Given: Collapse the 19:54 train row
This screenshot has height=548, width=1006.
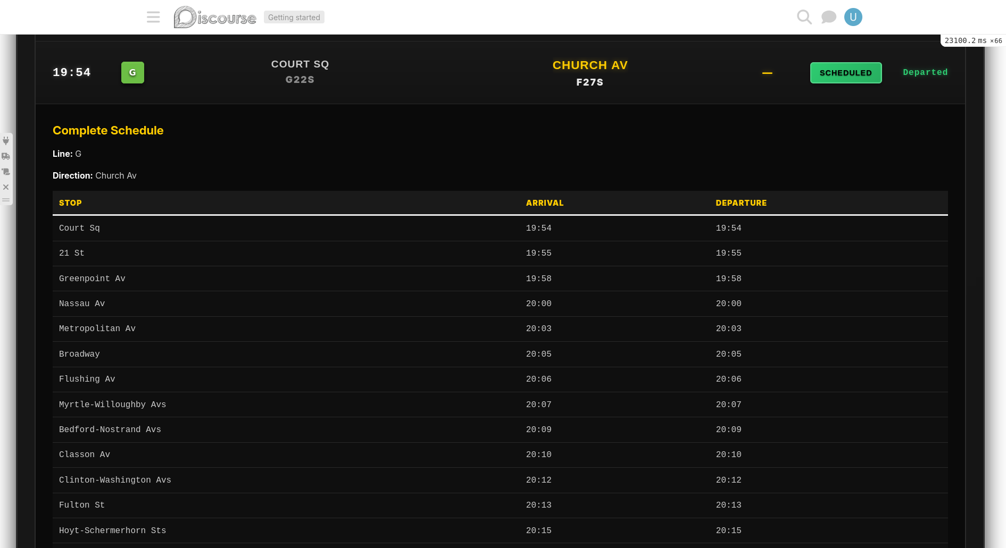Looking at the screenshot, I should 72,72.
